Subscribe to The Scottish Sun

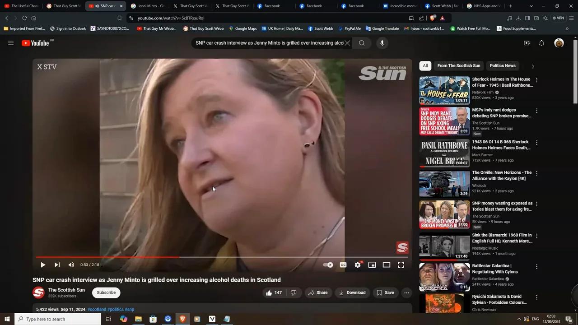point(106,292)
